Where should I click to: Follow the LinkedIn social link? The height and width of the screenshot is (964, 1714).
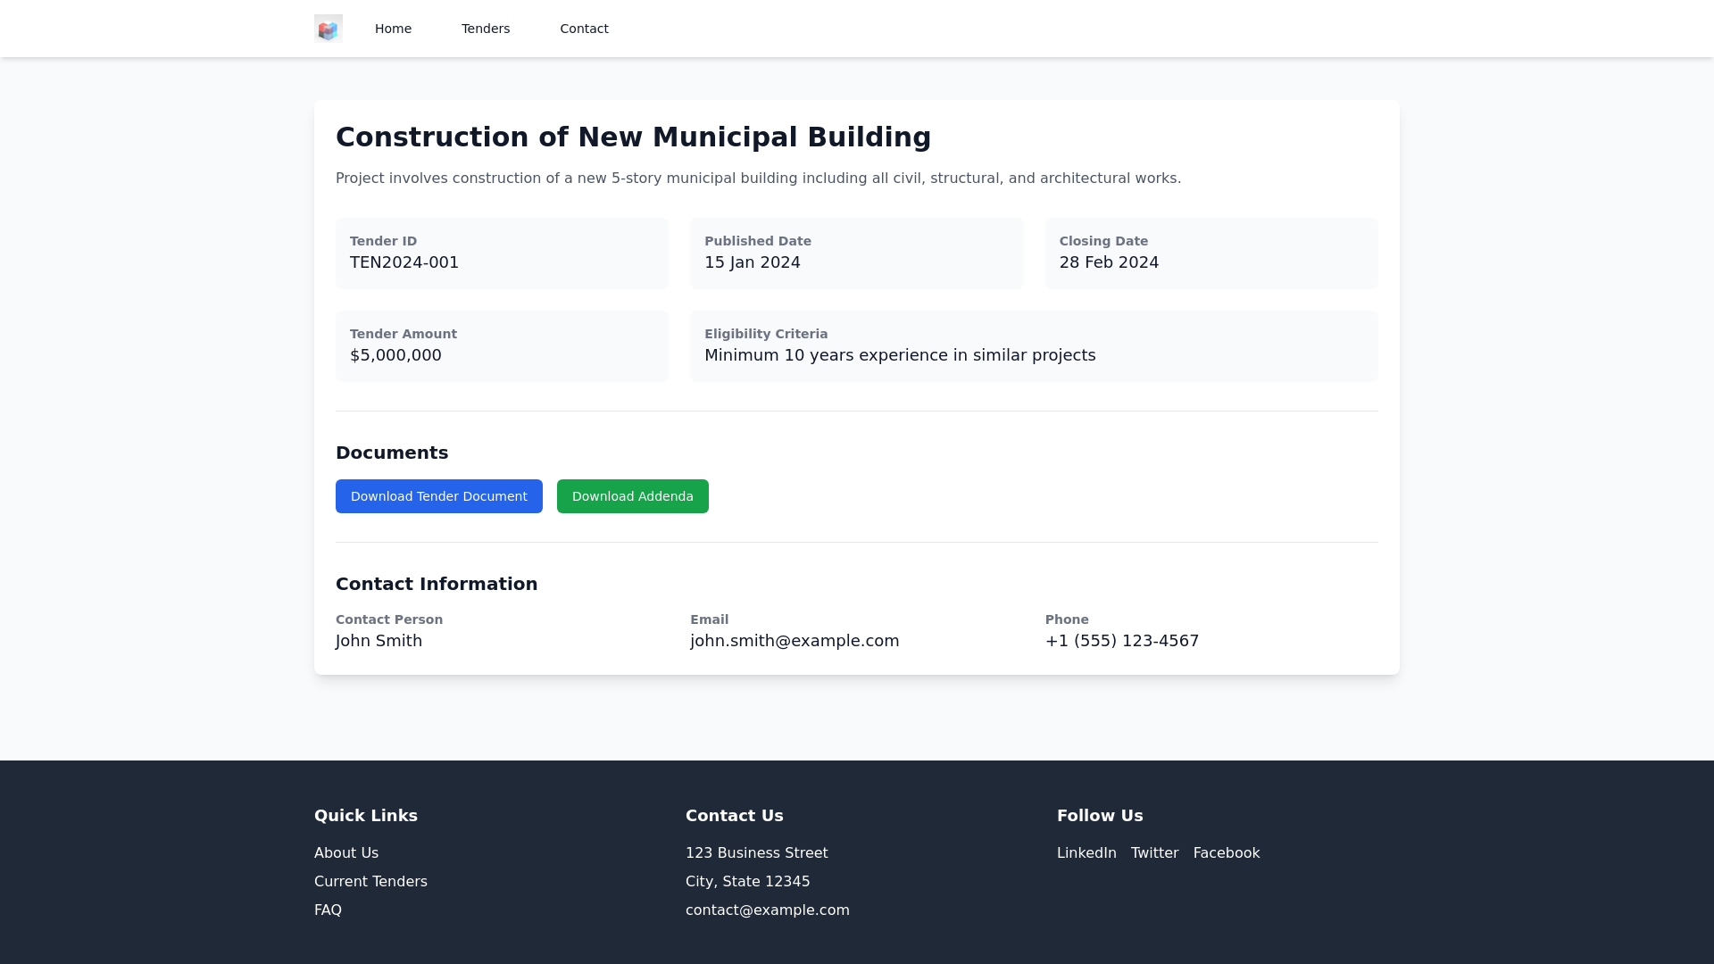click(1086, 853)
